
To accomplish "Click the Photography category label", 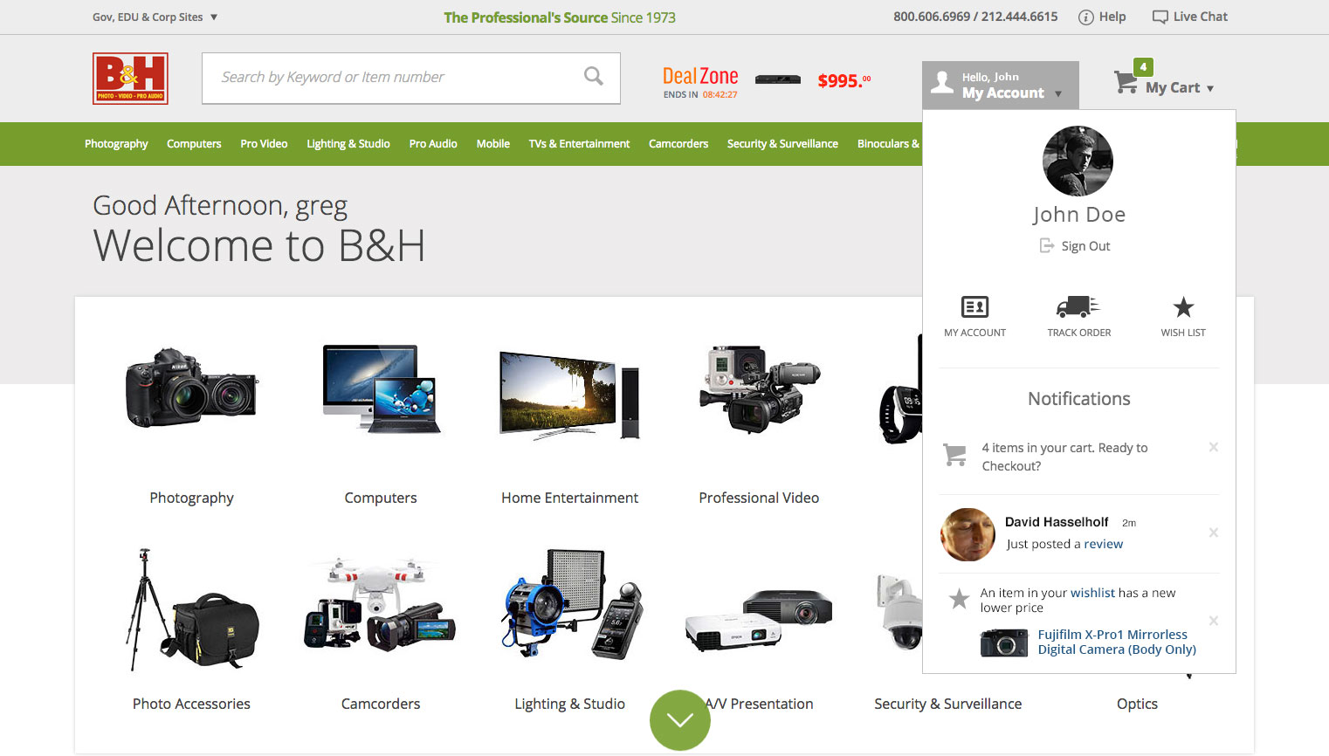I will point(191,498).
